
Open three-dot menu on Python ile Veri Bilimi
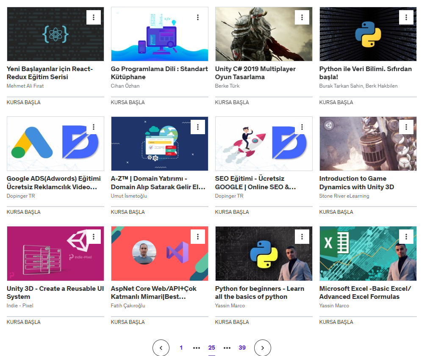pos(406,17)
